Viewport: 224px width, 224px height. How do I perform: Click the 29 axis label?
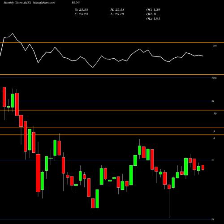tap(215, 46)
